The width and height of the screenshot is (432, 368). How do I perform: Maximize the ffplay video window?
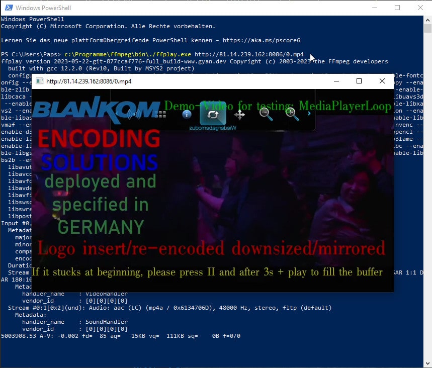pos(359,81)
